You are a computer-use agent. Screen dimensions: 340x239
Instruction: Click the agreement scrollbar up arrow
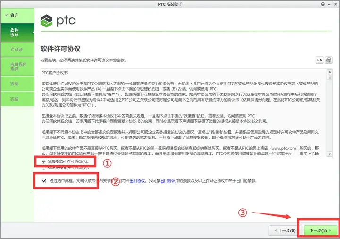tap(330, 72)
